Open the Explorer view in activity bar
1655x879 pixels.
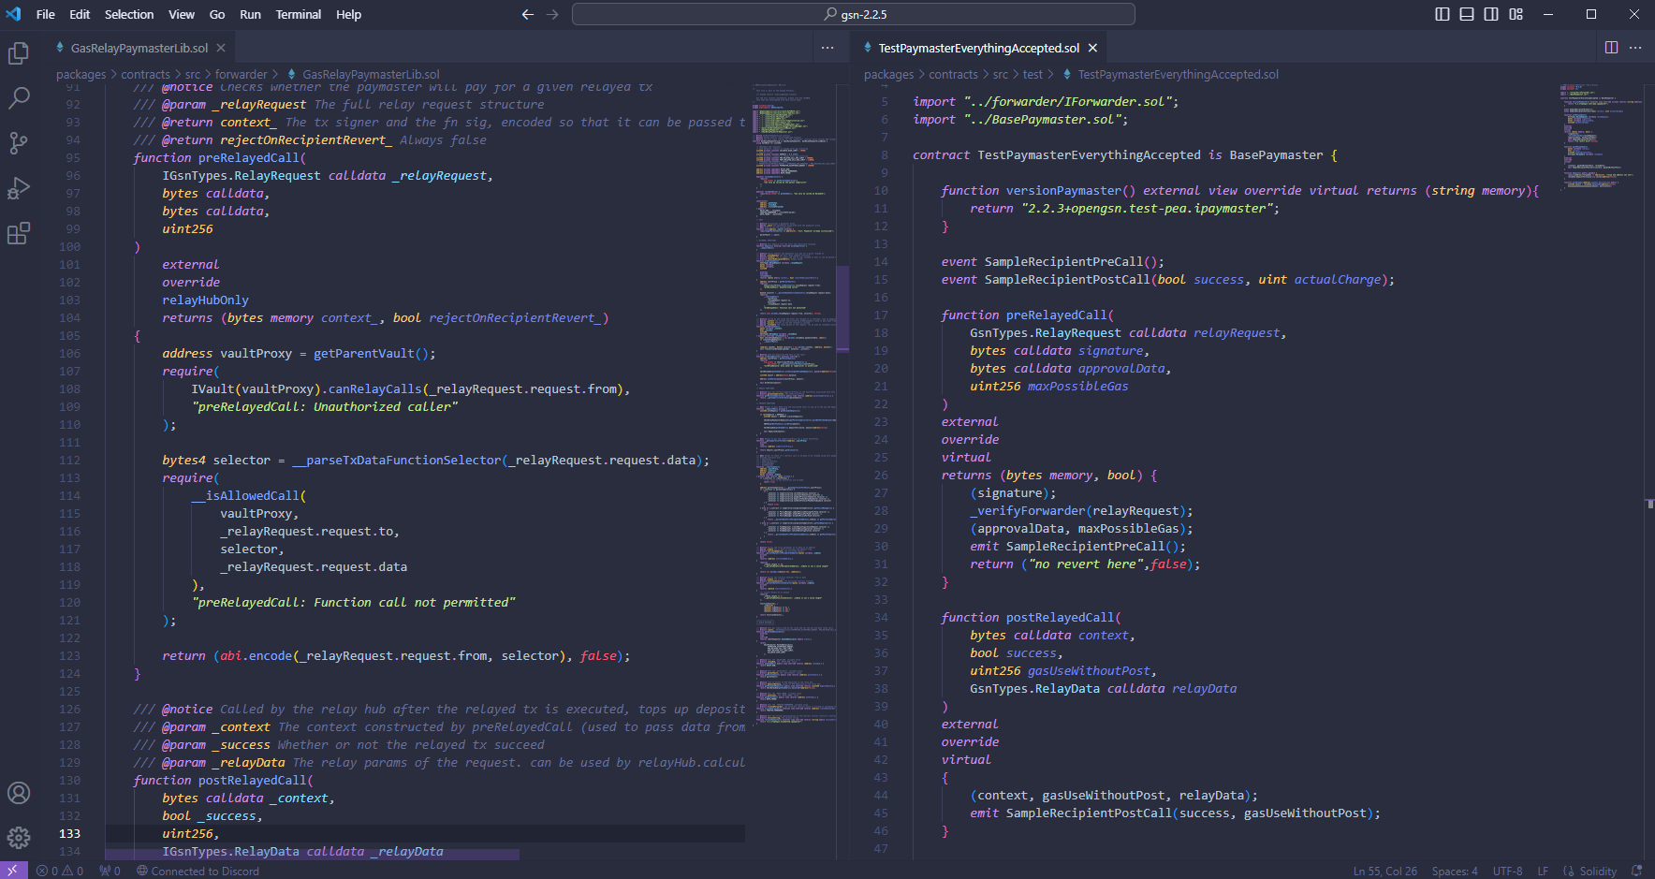tap(19, 53)
